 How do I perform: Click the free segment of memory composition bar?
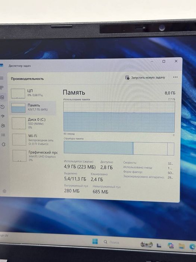pos(171,149)
